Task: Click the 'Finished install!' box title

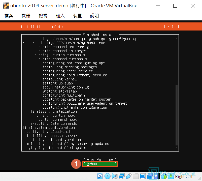Action: click(100, 35)
